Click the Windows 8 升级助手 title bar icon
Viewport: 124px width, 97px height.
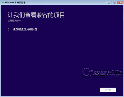3,3
